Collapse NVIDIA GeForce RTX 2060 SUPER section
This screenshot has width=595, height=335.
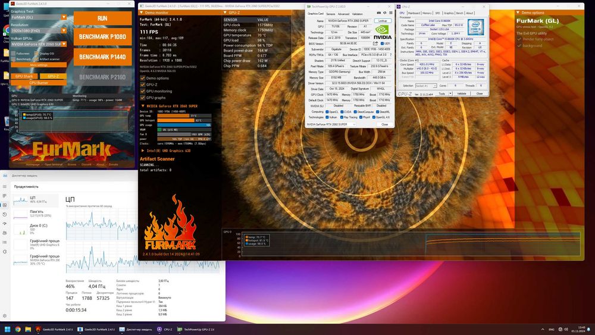click(143, 107)
